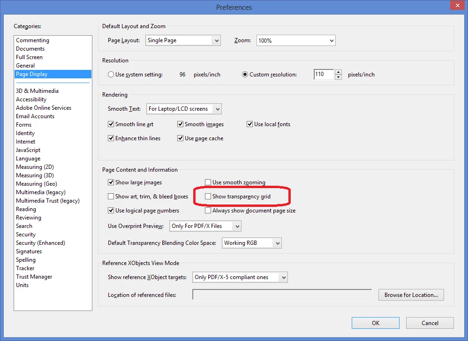Select JavaScript category
468x341 pixels.
[x=28, y=150]
